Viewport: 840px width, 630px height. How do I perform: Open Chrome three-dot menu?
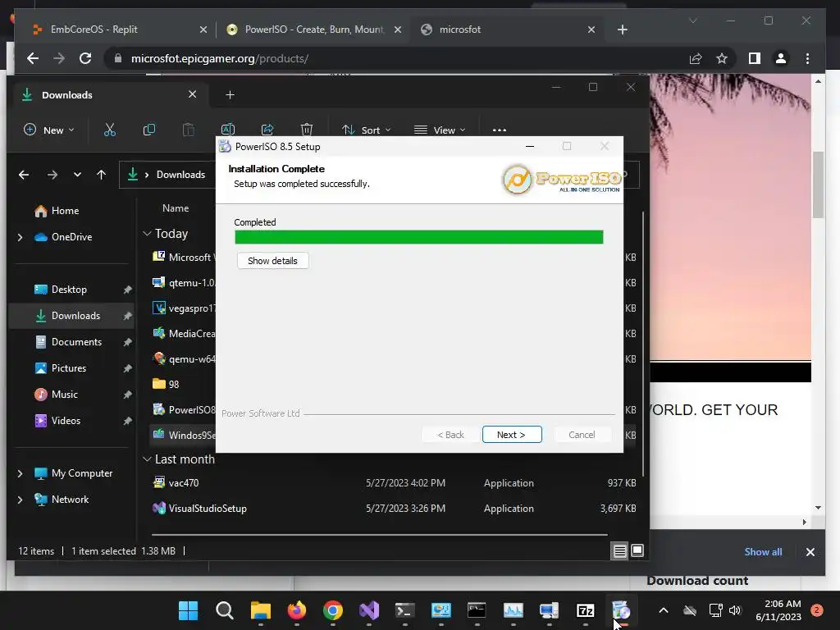point(807,58)
